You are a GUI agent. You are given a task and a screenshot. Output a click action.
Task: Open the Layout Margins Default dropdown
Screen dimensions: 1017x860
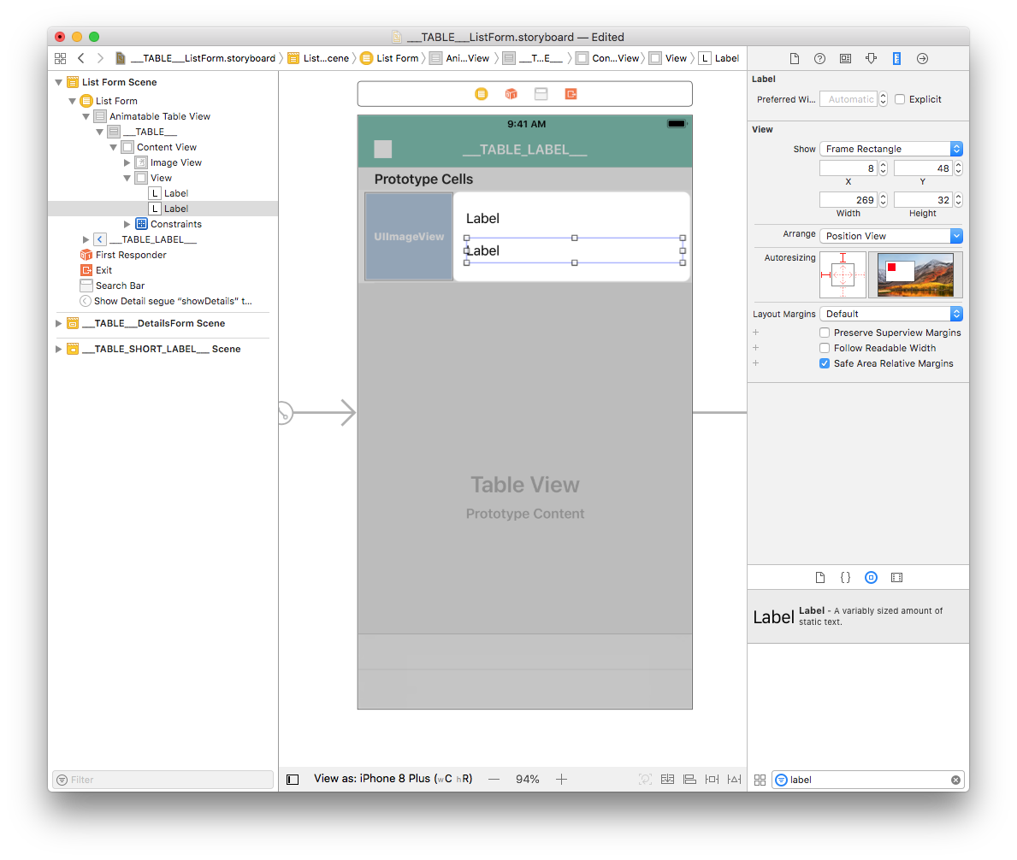tap(891, 314)
